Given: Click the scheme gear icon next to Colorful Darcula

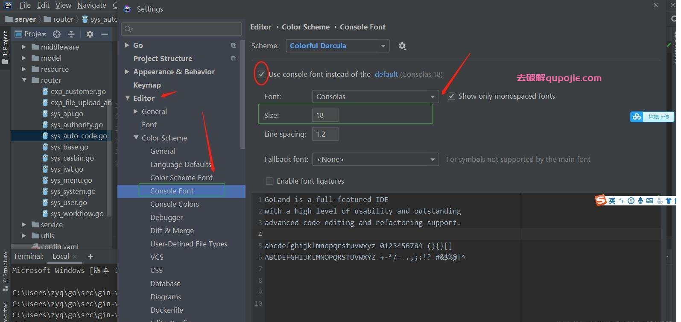Looking at the screenshot, I should click(402, 46).
